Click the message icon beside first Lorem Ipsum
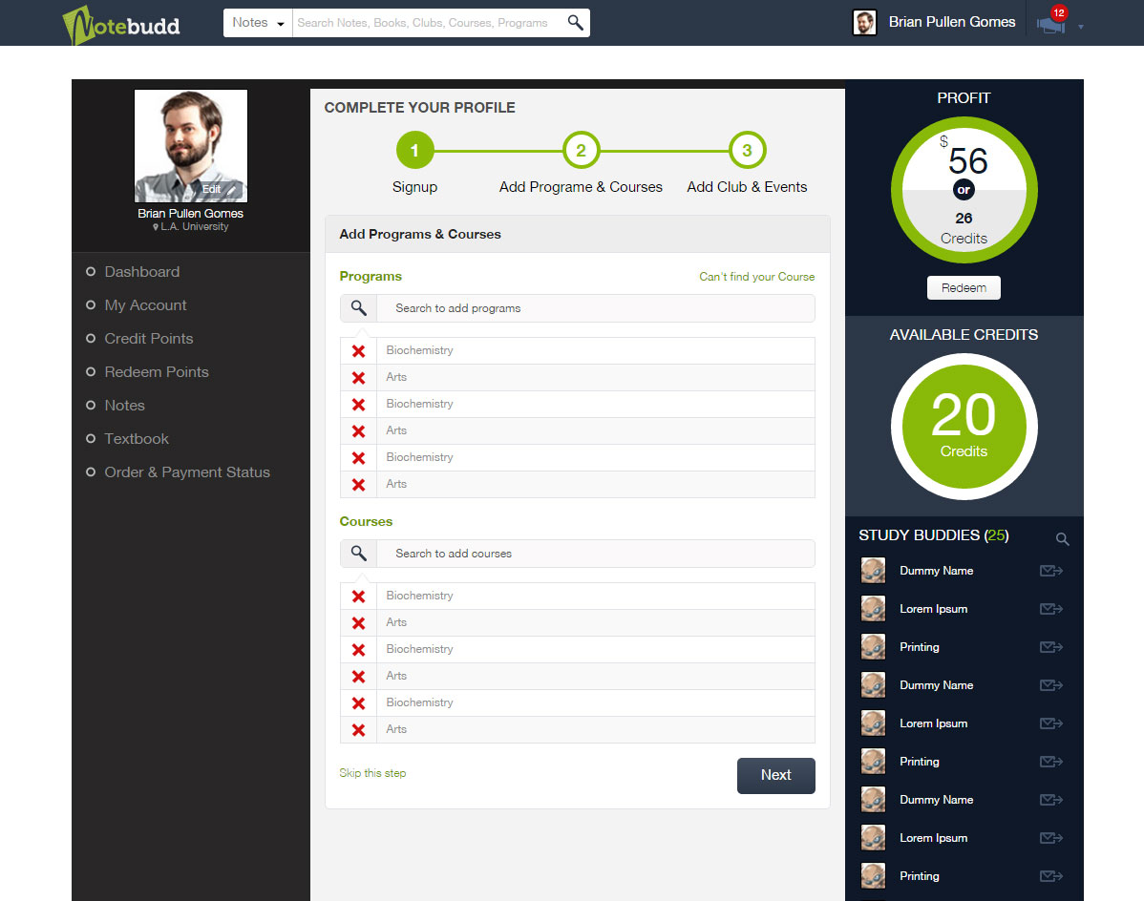Viewport: 1144px width, 901px height. pyautogui.click(x=1050, y=609)
